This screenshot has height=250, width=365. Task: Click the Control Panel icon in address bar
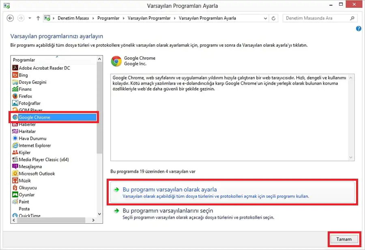coord(47,18)
